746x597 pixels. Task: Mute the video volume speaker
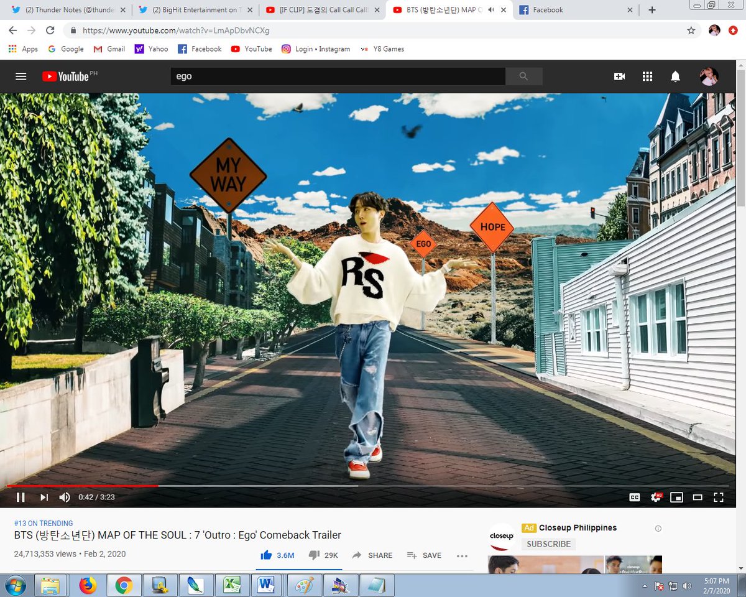pyautogui.click(x=65, y=497)
